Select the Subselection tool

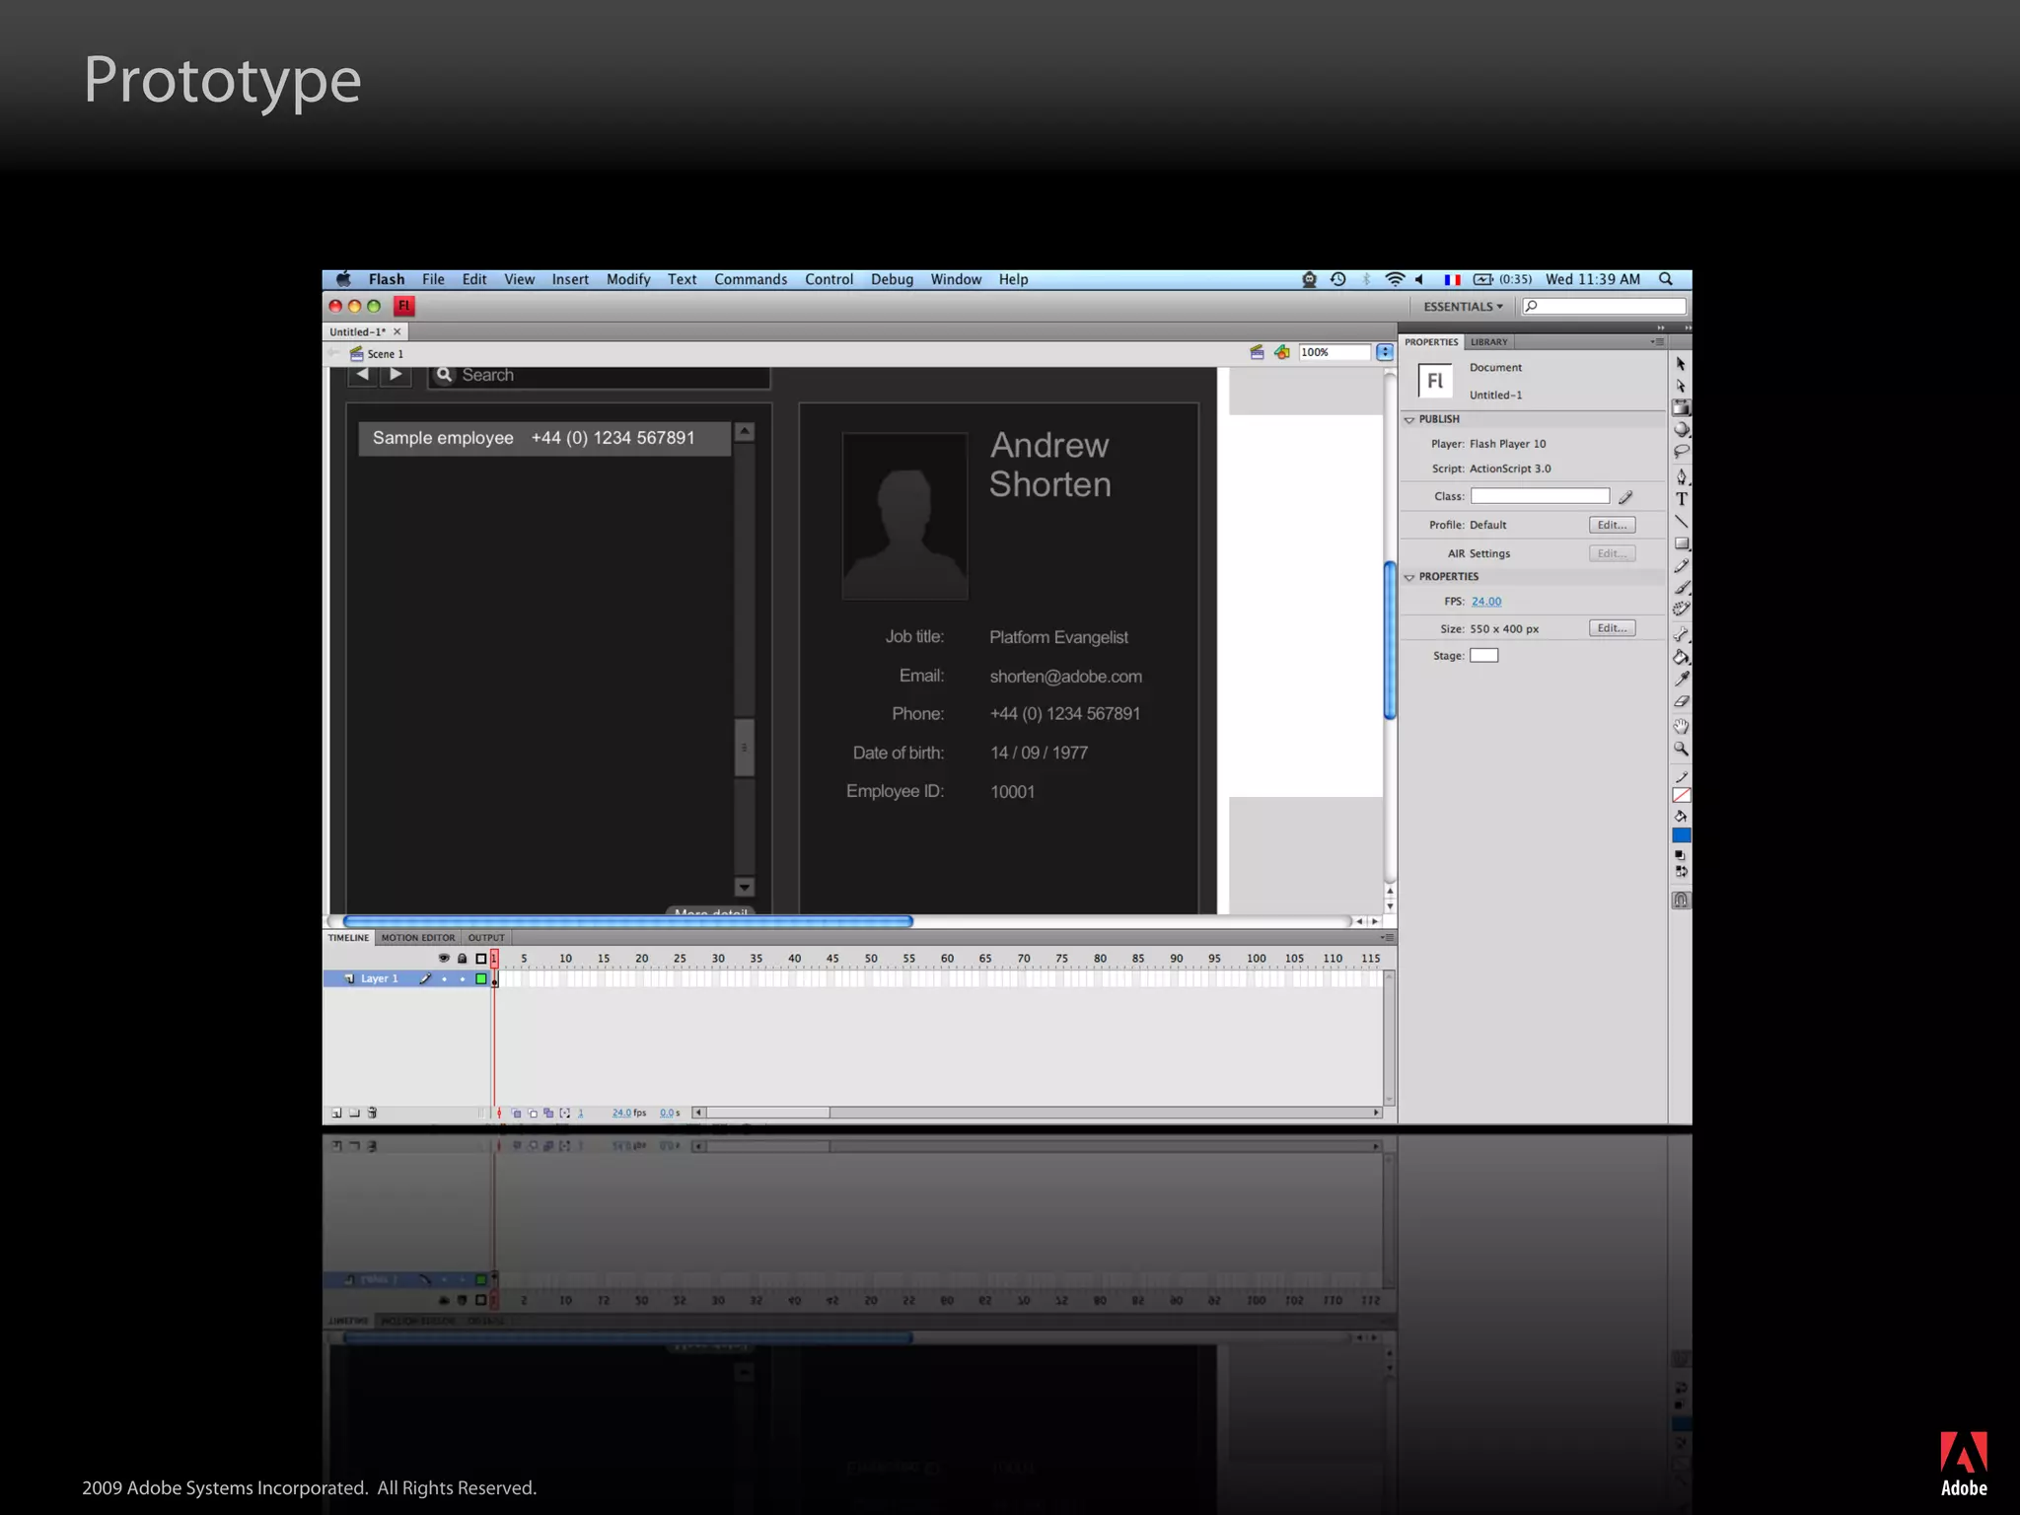point(1681,386)
